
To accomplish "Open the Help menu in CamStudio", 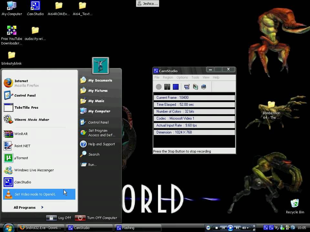I will pos(216,77).
